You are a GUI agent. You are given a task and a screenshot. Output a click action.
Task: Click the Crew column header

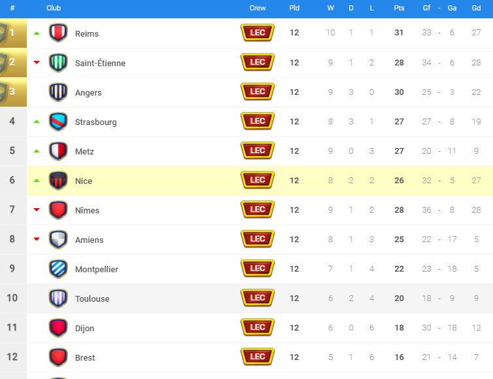(258, 8)
